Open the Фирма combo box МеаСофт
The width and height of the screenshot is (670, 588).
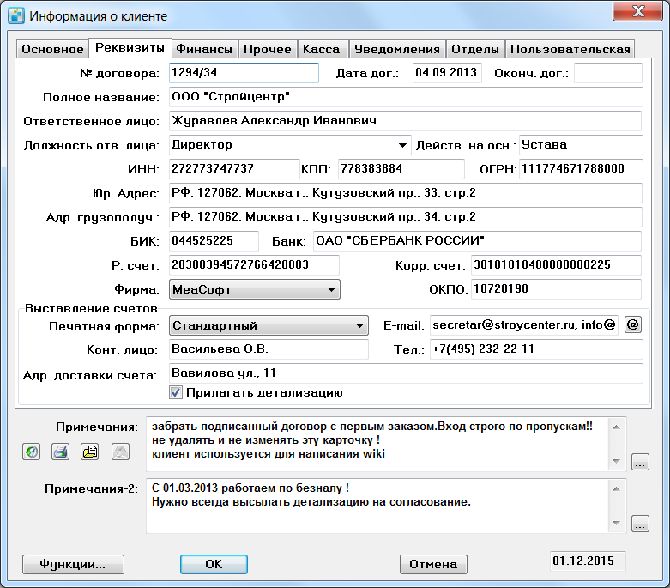(x=255, y=289)
